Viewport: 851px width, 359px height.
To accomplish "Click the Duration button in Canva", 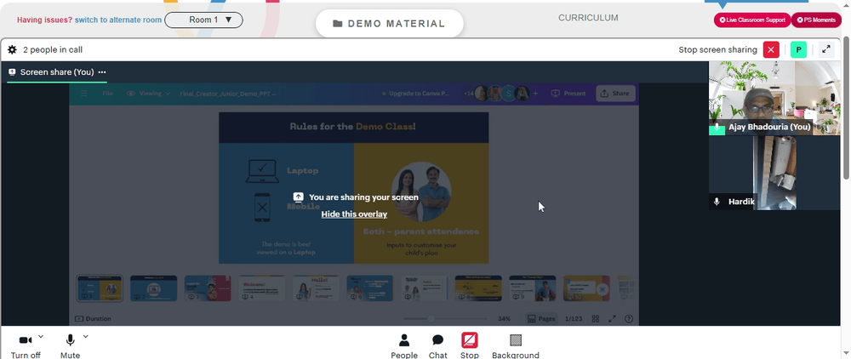I will [x=93, y=319].
